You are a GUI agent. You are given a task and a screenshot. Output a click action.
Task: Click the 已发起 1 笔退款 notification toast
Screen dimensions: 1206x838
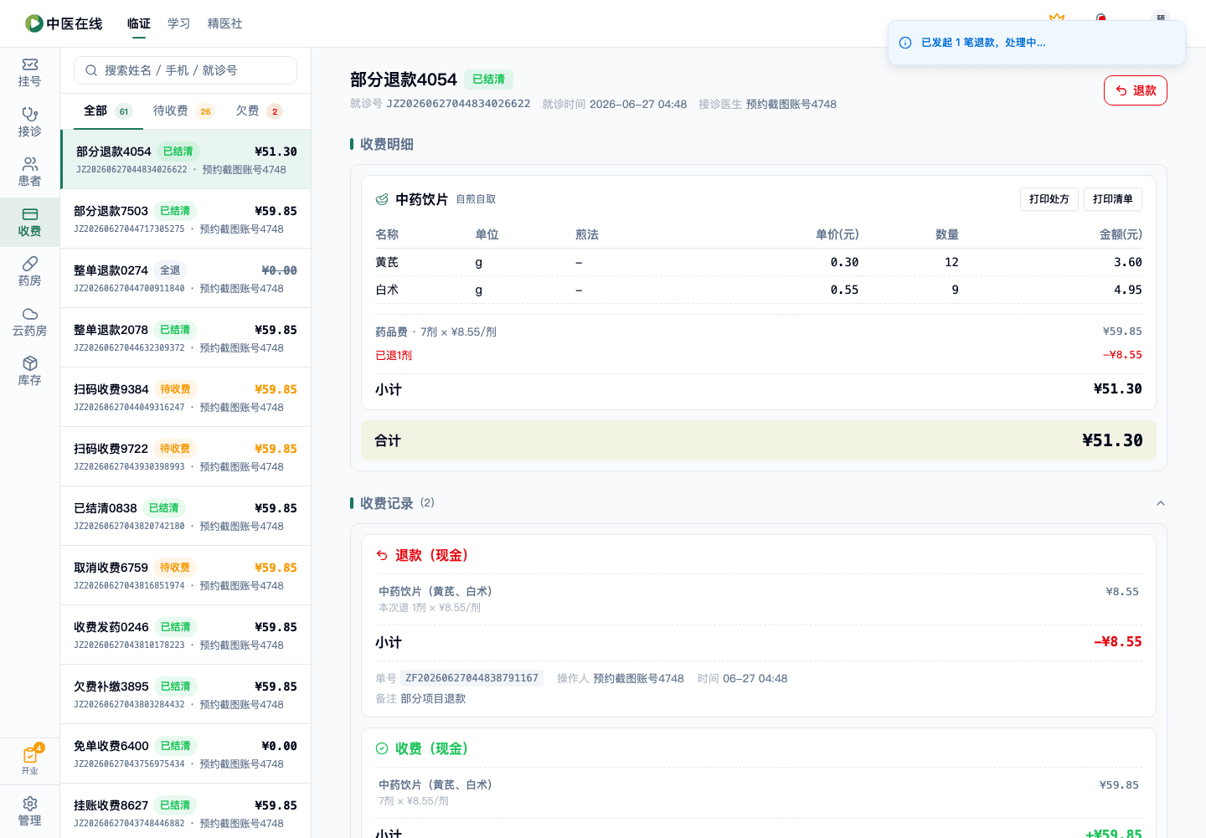(x=1037, y=43)
